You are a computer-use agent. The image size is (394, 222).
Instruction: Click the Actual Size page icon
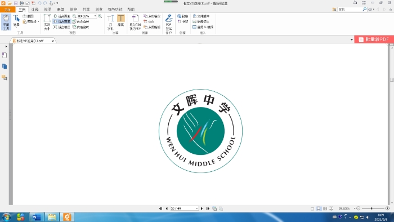pos(47,22)
